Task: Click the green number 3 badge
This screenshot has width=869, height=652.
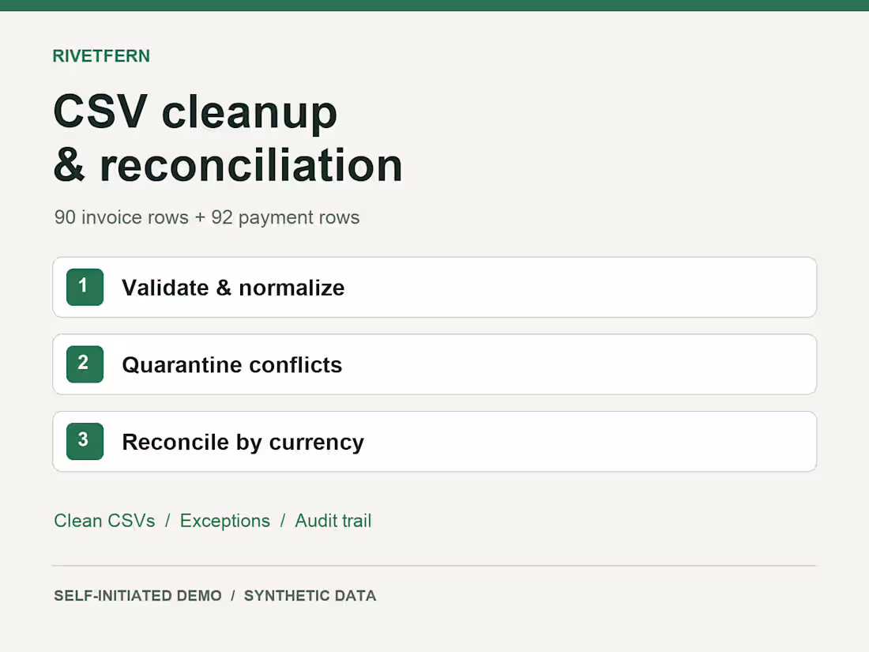Action: click(x=85, y=441)
